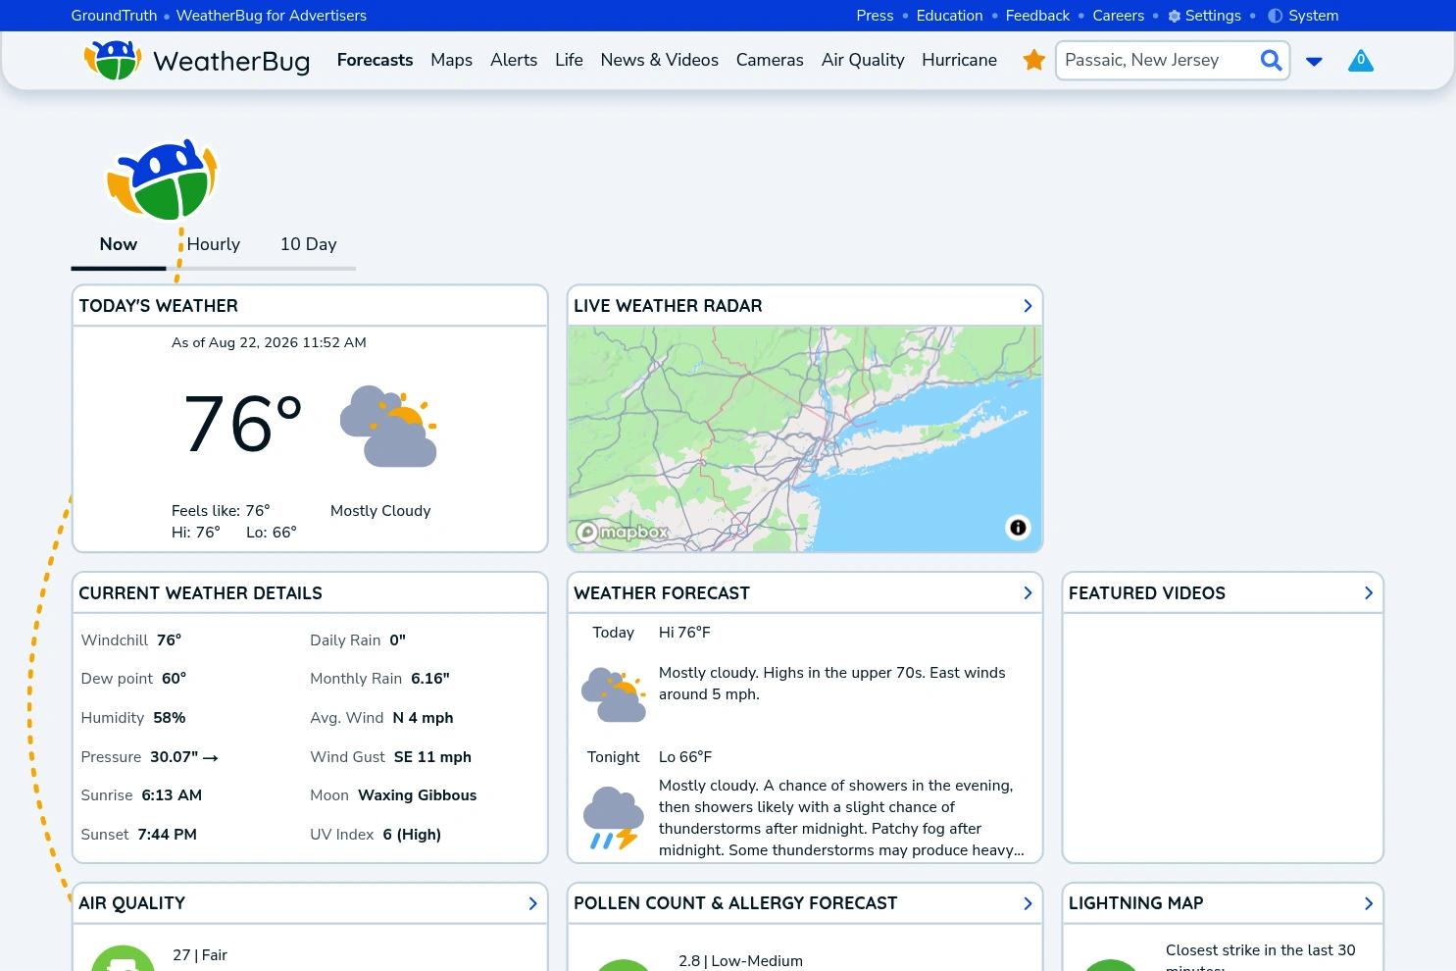Open the Air Quality menu item
The image size is (1456, 971).
point(863,60)
